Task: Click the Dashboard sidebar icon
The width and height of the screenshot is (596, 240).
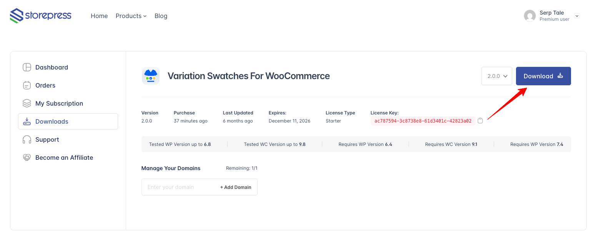Action: (27, 67)
